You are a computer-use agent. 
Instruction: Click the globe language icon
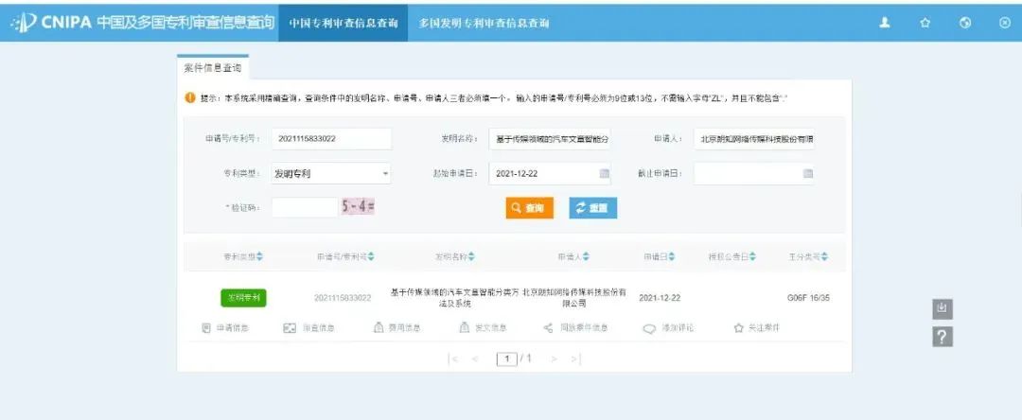[x=965, y=23]
